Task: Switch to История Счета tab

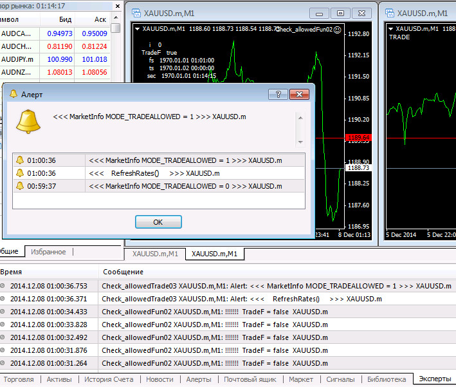Action: pyautogui.click(x=109, y=379)
